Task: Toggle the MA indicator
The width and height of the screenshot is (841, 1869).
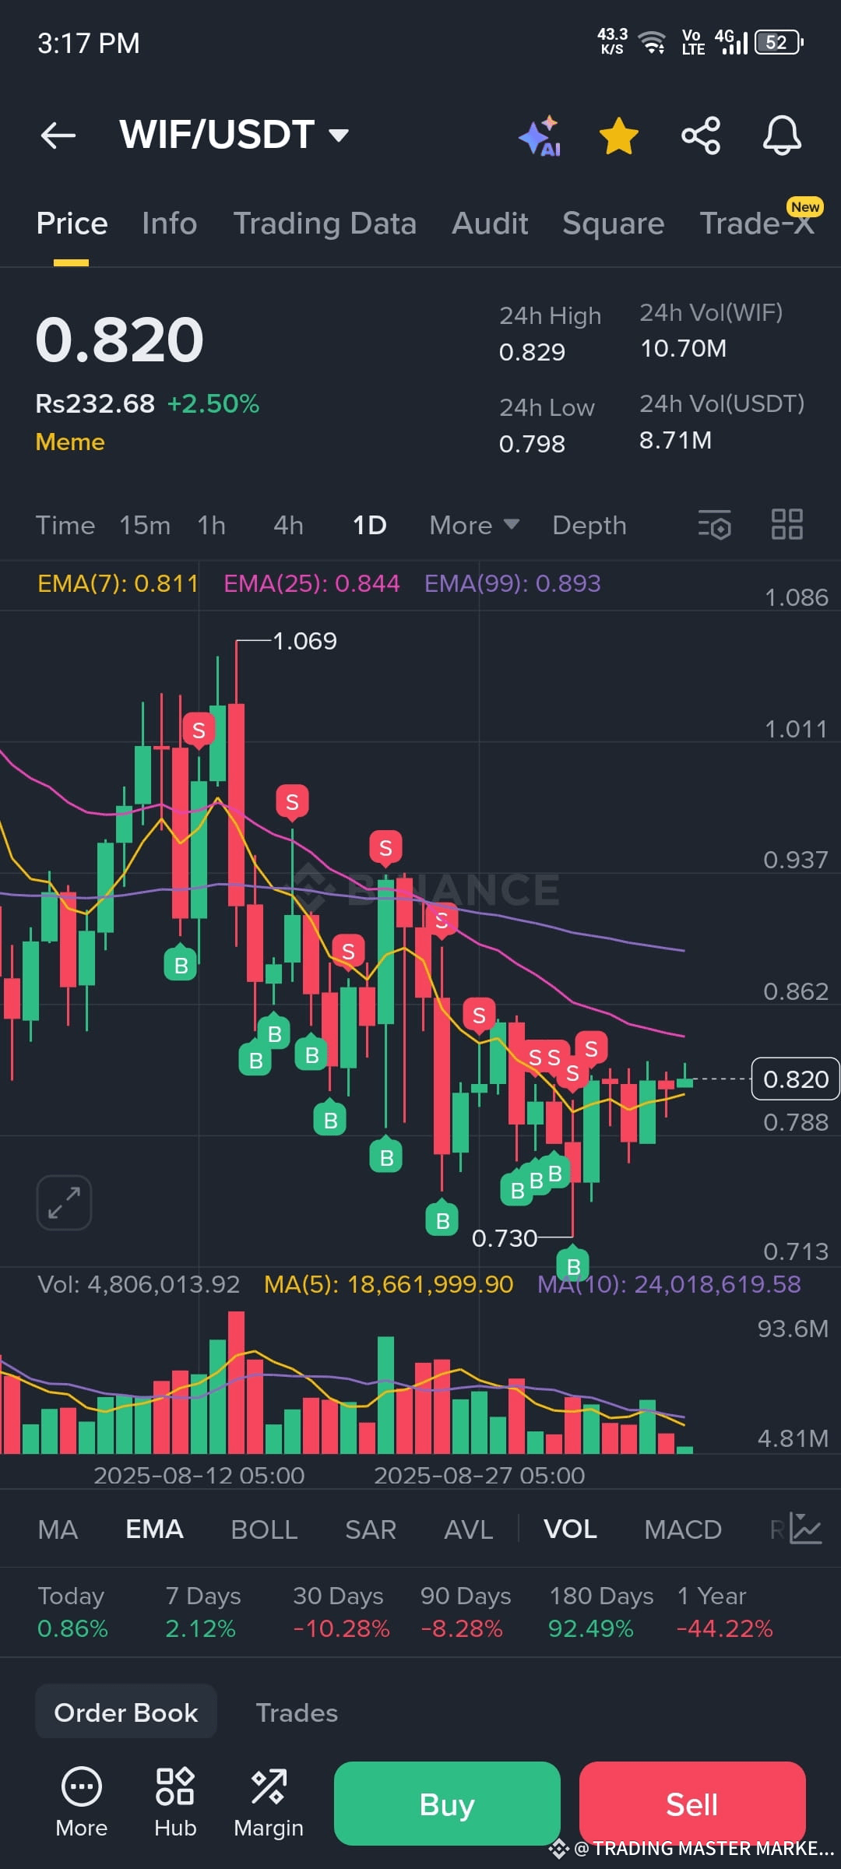Action: point(58,1529)
